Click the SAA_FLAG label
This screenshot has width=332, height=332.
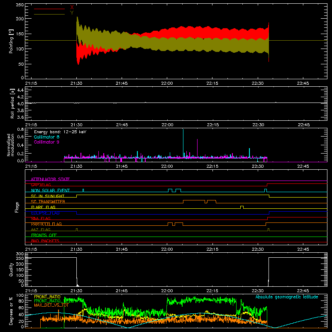(x=41, y=218)
